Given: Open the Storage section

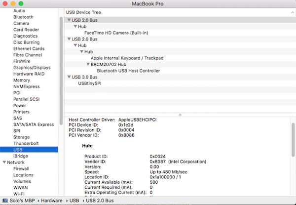Looking at the screenshot, I should [x=21, y=137].
